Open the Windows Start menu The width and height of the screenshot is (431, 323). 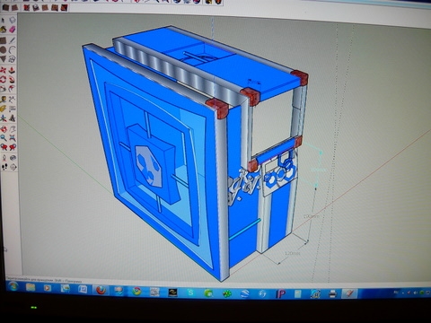tap(13, 286)
